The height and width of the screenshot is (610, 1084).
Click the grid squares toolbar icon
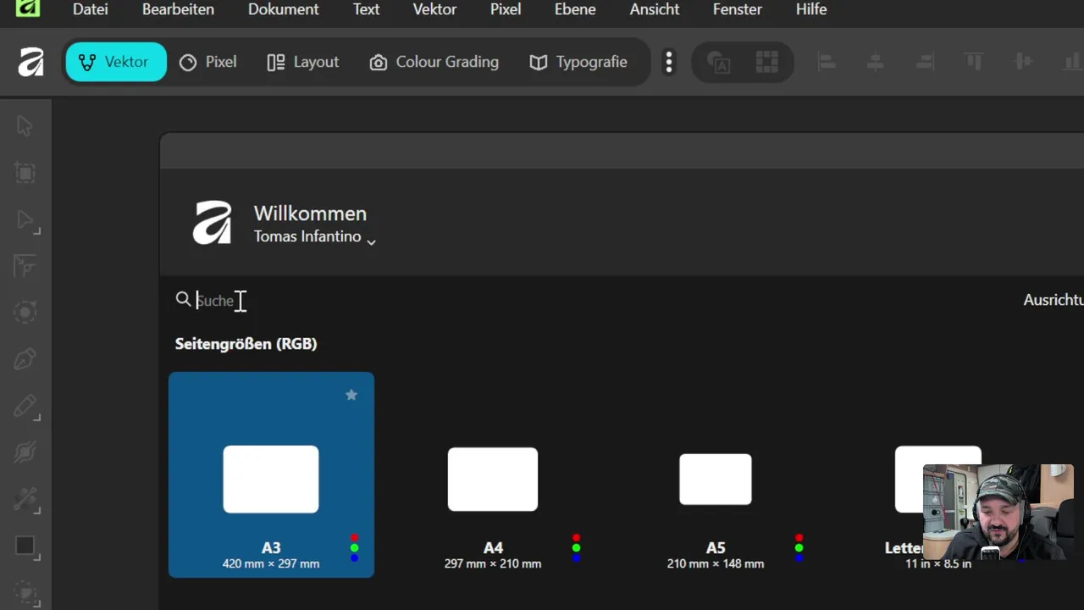pos(766,62)
